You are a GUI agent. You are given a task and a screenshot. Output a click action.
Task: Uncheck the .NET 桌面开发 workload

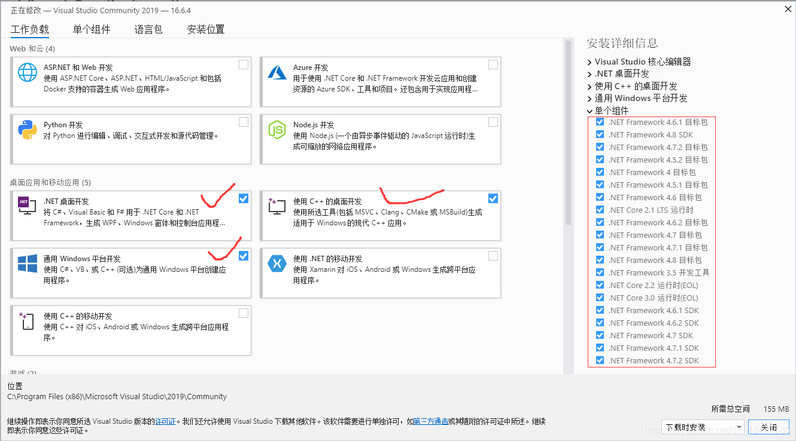244,198
